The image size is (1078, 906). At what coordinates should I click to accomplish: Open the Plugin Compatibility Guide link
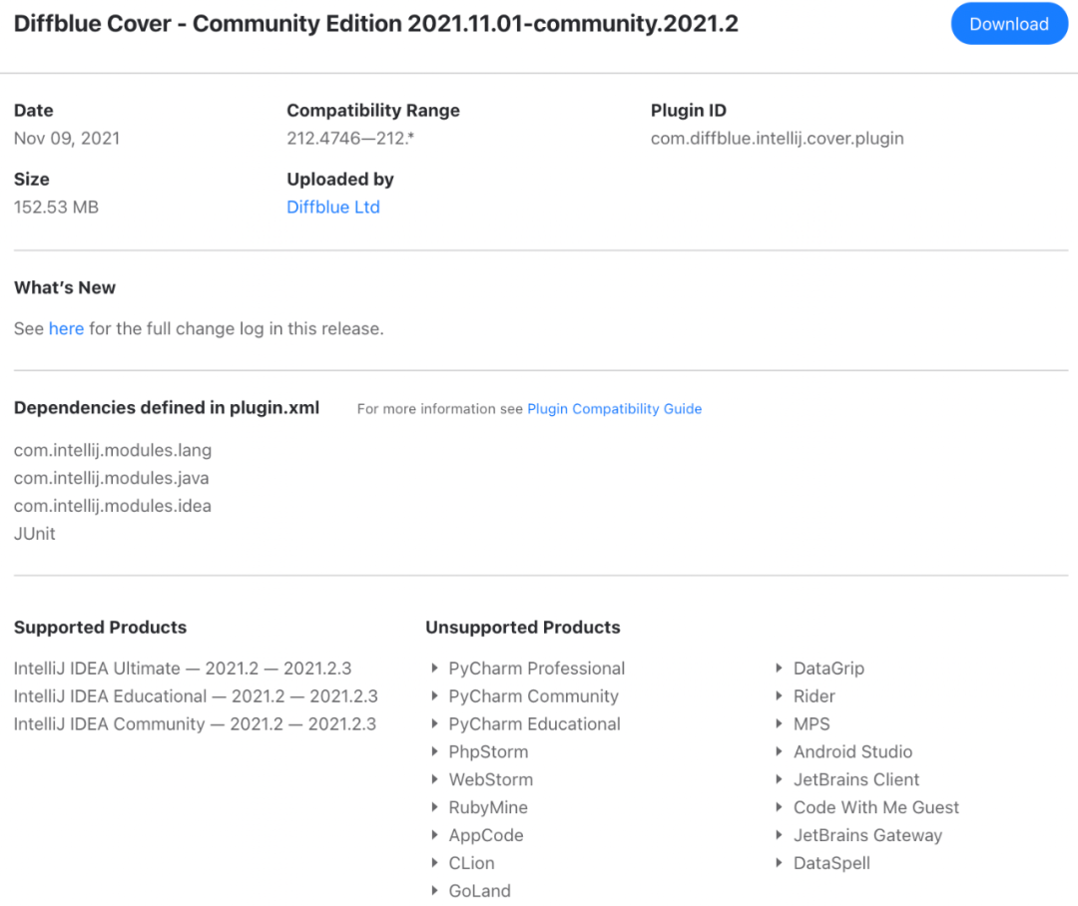tap(615, 409)
